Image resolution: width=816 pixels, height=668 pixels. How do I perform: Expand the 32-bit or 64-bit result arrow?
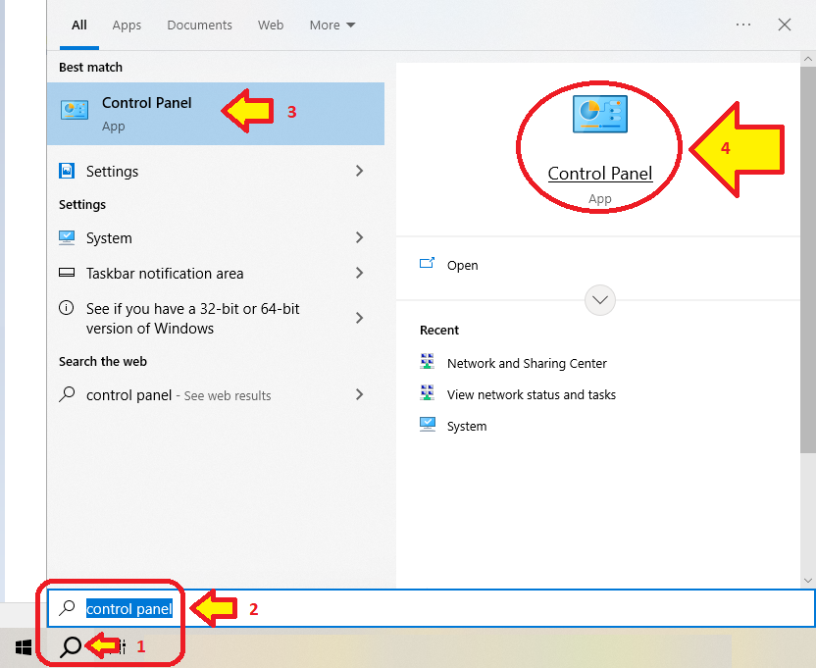pos(359,318)
